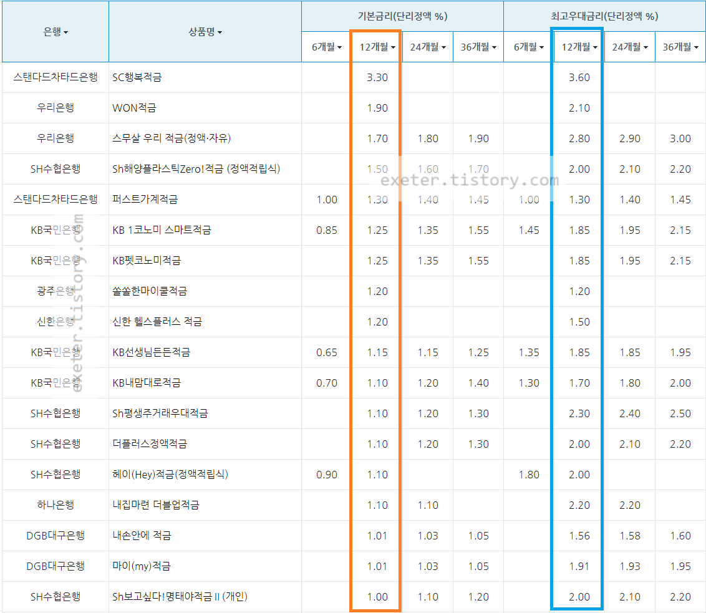This screenshot has width=706, height=613.
Task: Select the 내집마련 더블업적금 product
Action: click(x=156, y=505)
